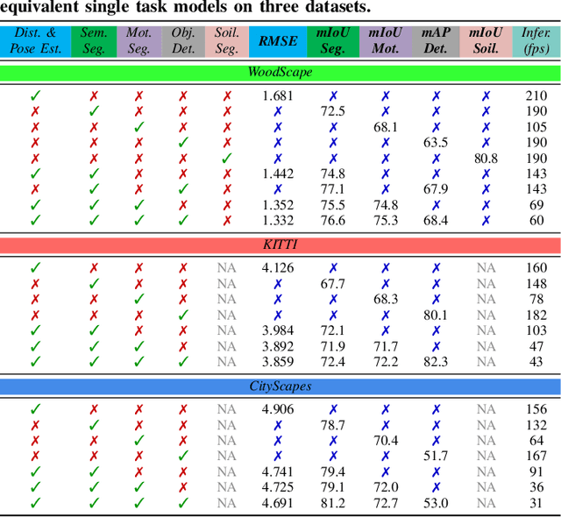Click the RMSE value 3.892

point(278,346)
